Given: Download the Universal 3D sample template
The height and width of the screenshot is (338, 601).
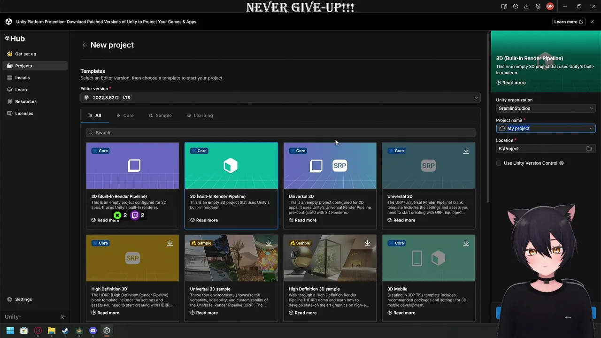Looking at the screenshot, I should (x=269, y=243).
